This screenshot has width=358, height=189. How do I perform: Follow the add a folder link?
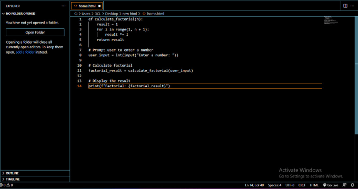(x=25, y=52)
